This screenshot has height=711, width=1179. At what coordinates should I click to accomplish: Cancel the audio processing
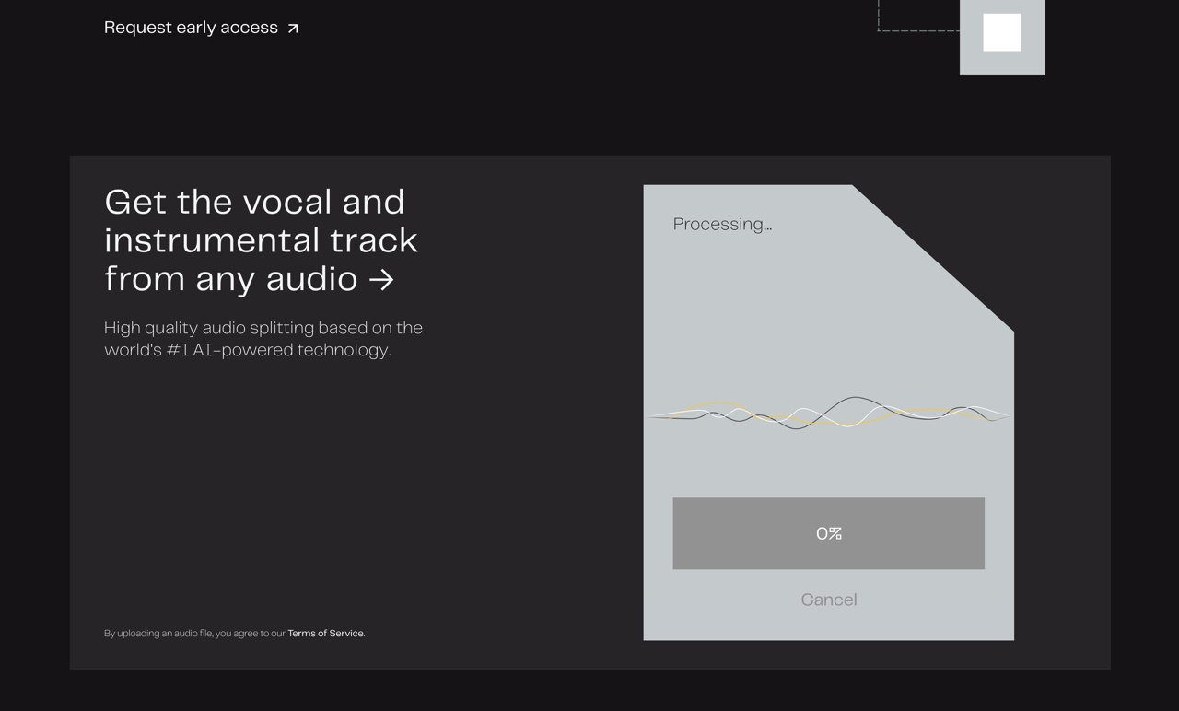(828, 600)
